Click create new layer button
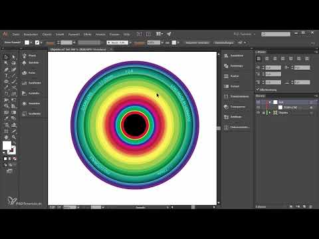This screenshot has height=239, width=319. pyautogui.click(x=304, y=206)
